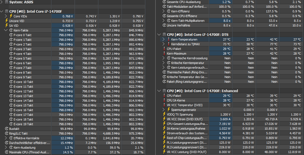Click the chip icon beside System: ASUS
The height and width of the screenshot is (155, 304).
7,2
